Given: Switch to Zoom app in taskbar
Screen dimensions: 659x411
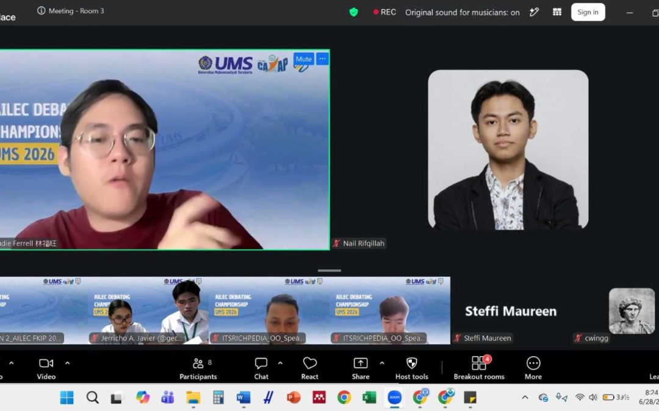Looking at the screenshot, I should [x=395, y=397].
